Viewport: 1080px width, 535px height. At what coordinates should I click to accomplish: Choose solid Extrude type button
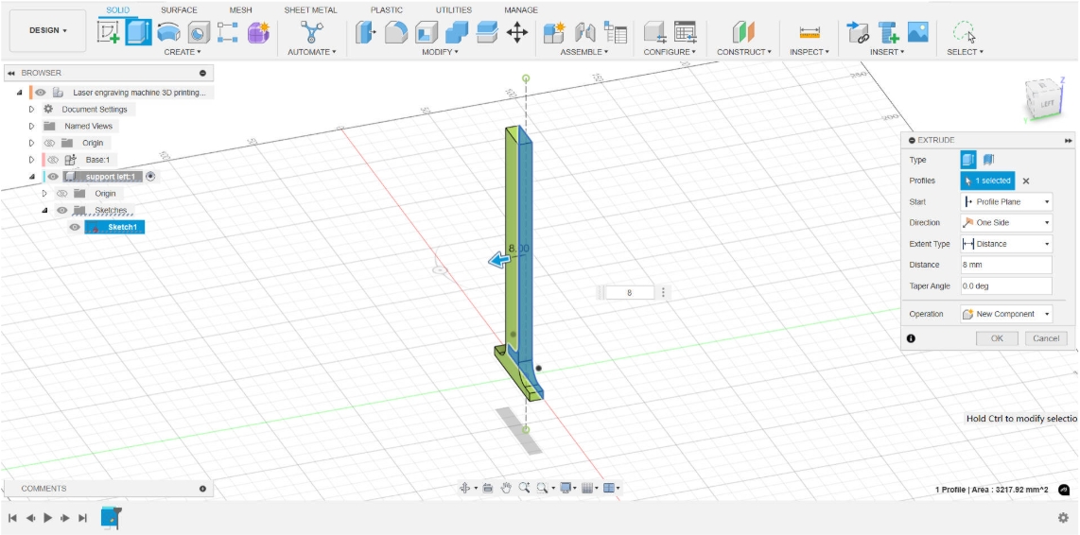(968, 160)
